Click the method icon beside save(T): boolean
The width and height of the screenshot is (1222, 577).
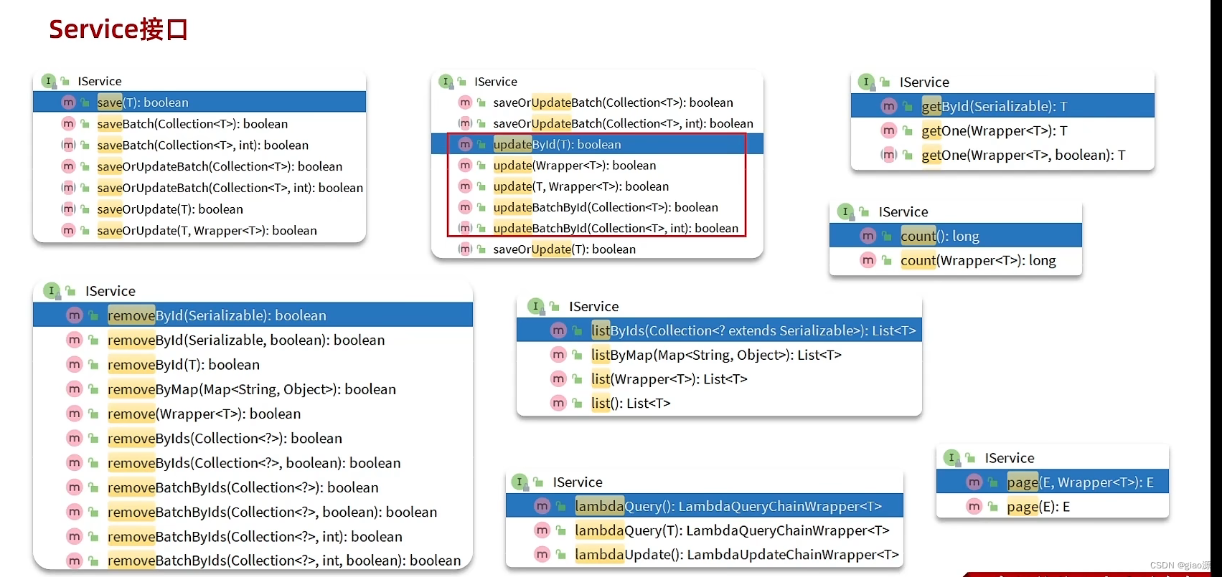[68, 102]
